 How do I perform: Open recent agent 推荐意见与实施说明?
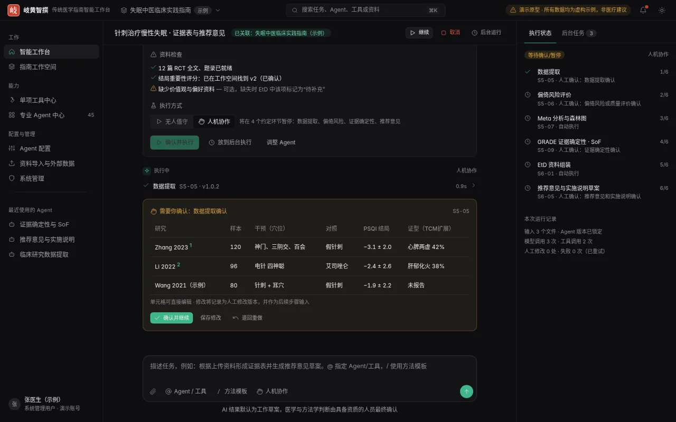51,239
